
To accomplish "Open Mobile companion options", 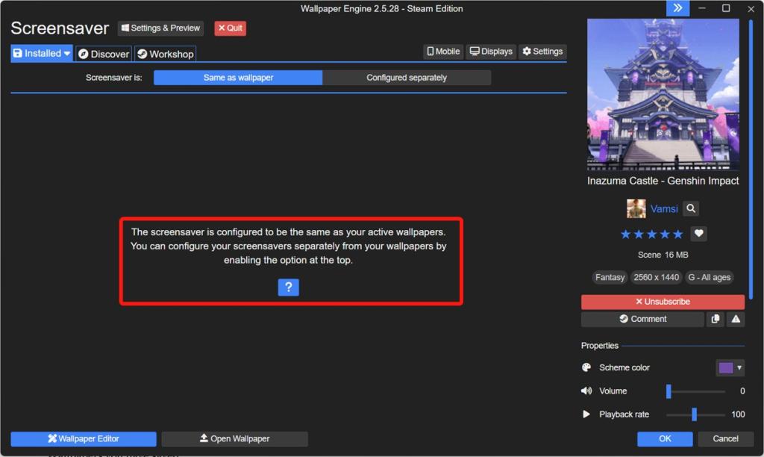I will click(x=442, y=51).
